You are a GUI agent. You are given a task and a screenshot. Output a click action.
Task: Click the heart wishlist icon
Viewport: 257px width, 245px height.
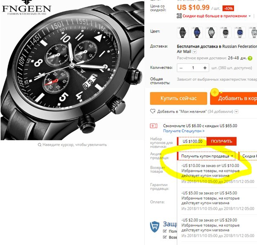click(x=153, y=111)
